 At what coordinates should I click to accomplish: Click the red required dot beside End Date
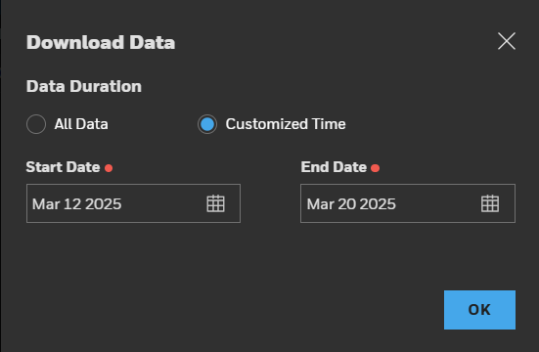point(376,168)
